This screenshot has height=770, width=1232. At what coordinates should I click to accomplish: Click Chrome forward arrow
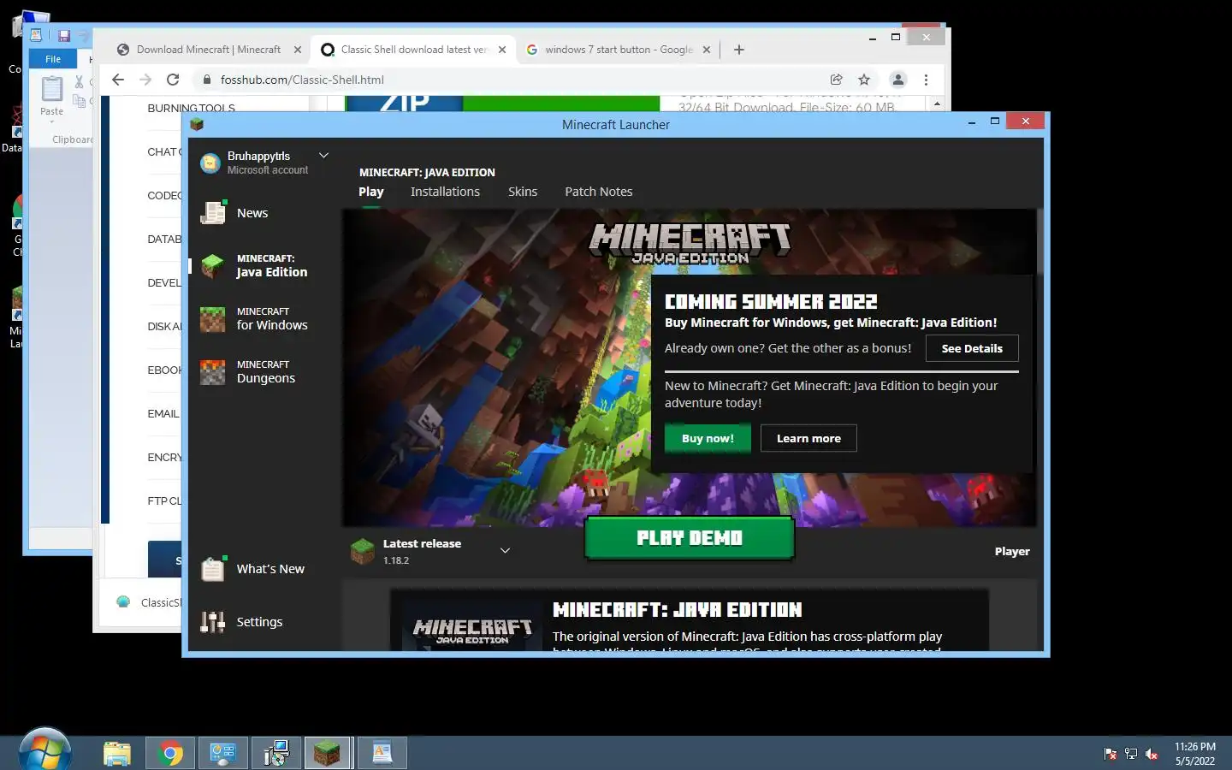point(145,80)
